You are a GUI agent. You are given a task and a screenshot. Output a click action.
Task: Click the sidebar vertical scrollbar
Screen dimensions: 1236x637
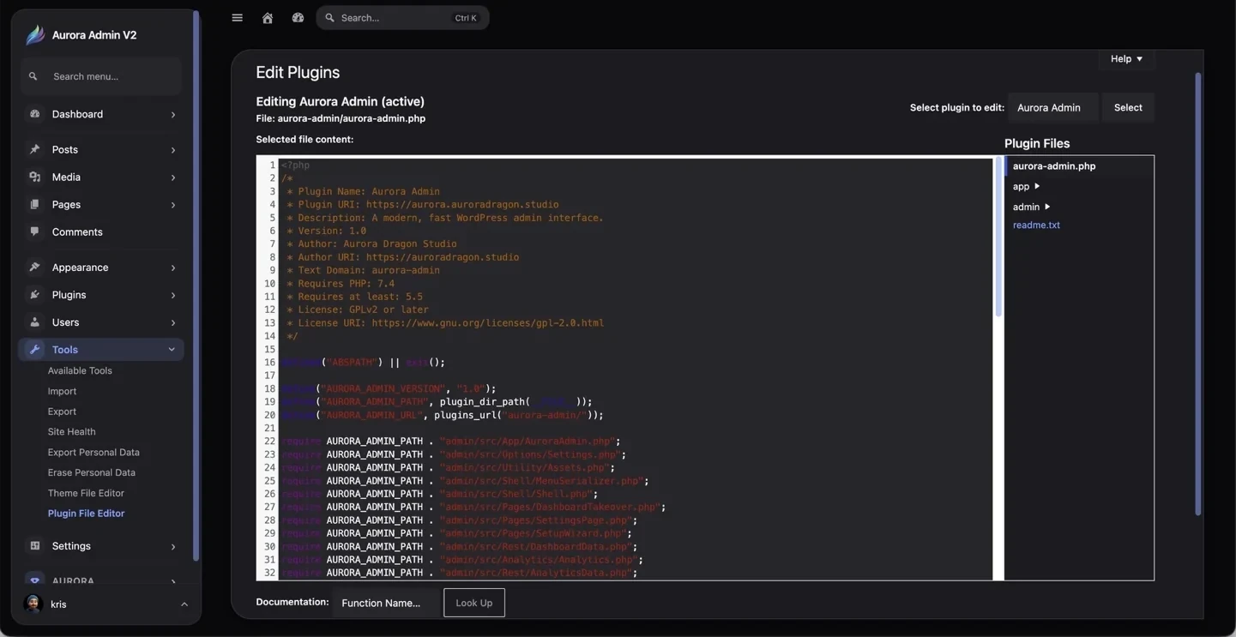point(196,285)
